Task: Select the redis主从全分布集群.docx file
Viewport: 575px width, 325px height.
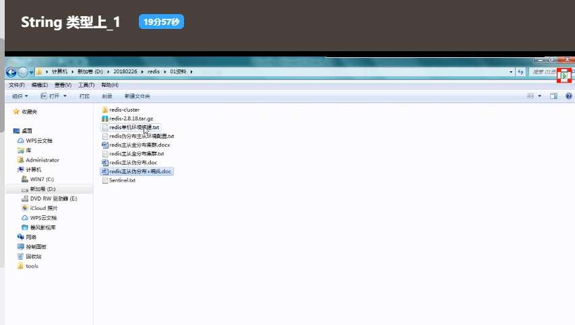Action: [140, 145]
